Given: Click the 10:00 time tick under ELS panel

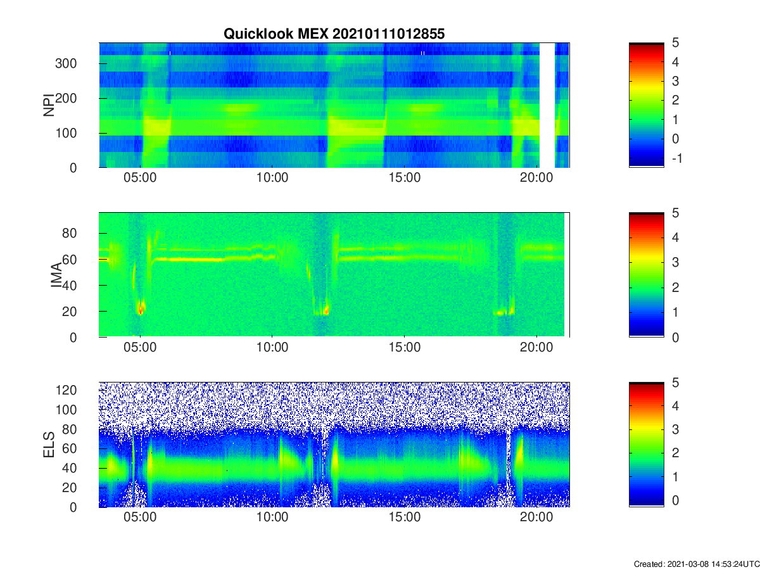Looking at the screenshot, I should (x=272, y=517).
